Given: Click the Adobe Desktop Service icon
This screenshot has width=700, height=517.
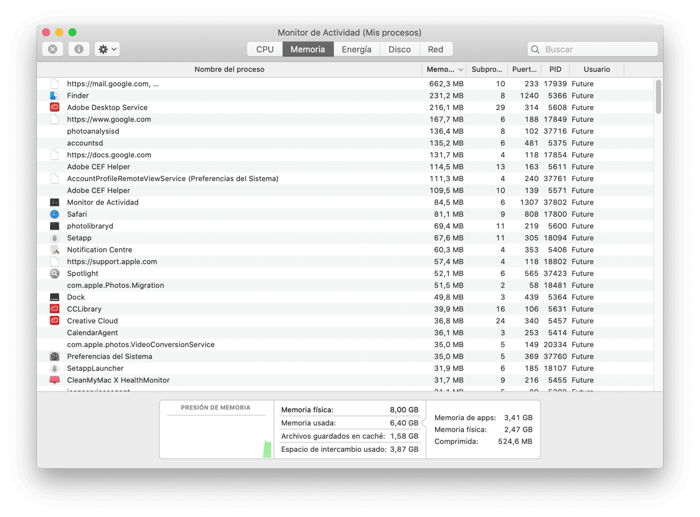Looking at the screenshot, I should coord(55,107).
